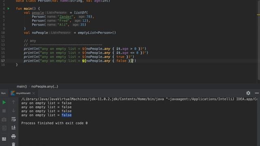Click emptyList<Person>() in code
This screenshot has width=260, height=146.
point(97,33)
